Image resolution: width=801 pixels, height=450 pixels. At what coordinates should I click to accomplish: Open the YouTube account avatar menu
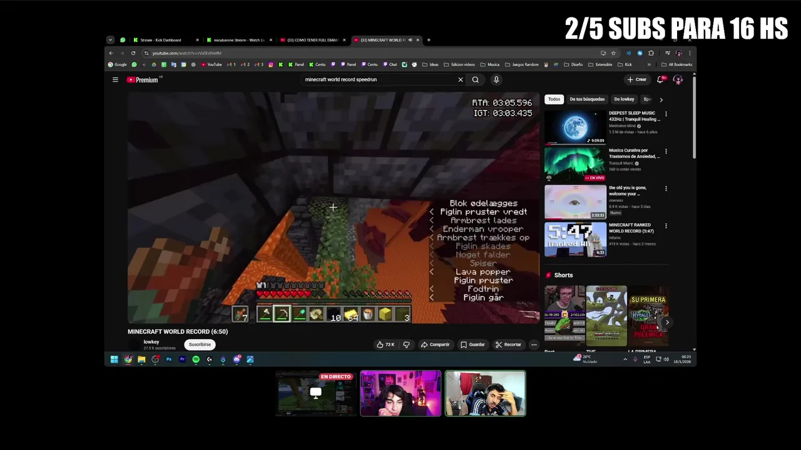(x=678, y=79)
